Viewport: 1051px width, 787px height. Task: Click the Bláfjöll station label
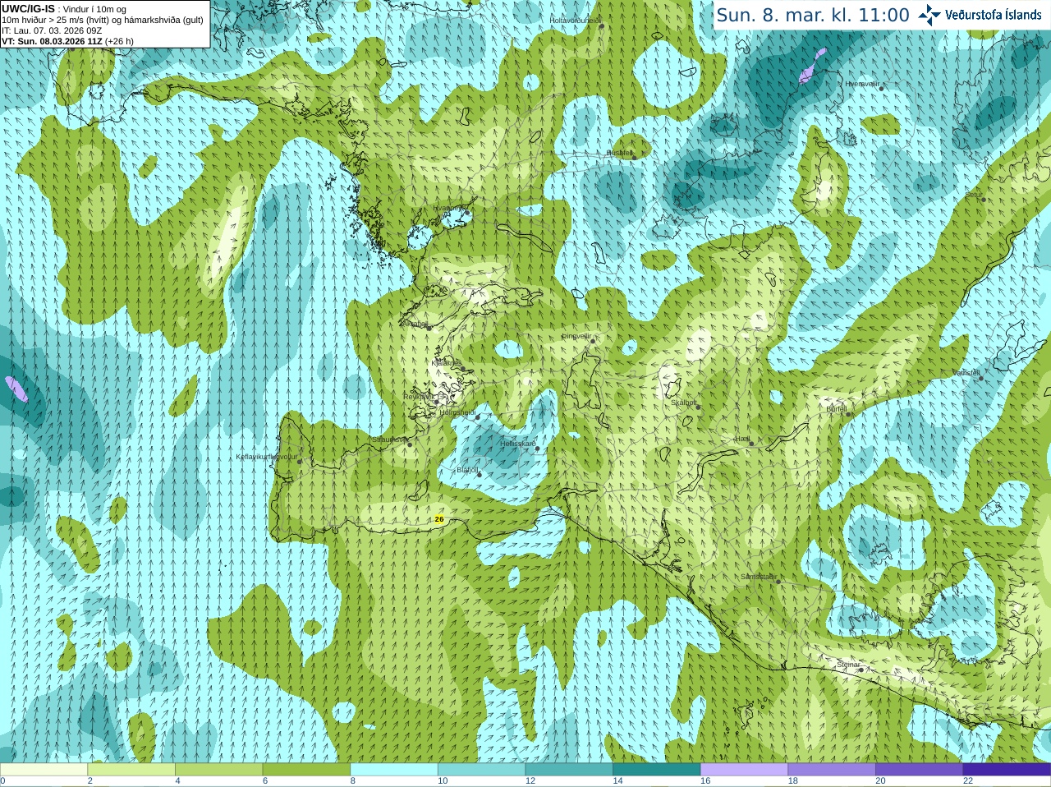click(467, 470)
